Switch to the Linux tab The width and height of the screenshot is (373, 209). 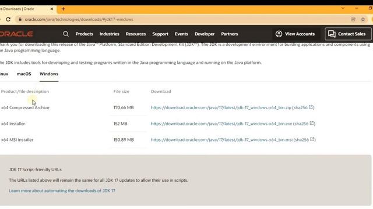click(x=4, y=74)
